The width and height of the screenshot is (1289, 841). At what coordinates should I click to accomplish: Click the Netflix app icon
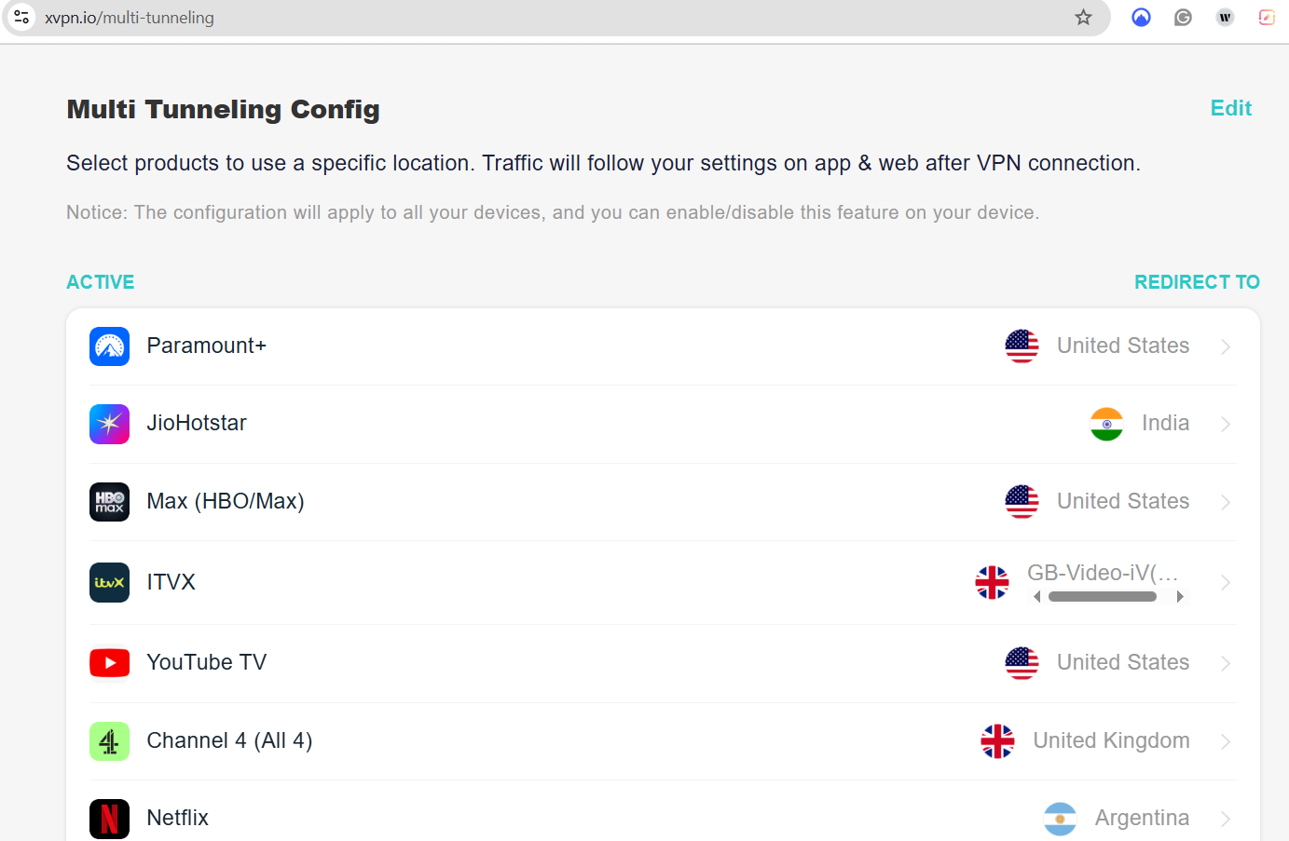109,819
